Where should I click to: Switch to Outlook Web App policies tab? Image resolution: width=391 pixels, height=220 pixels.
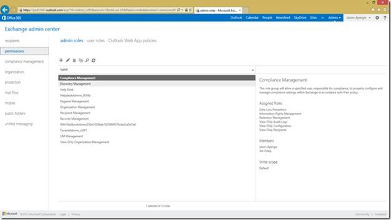coord(132,40)
